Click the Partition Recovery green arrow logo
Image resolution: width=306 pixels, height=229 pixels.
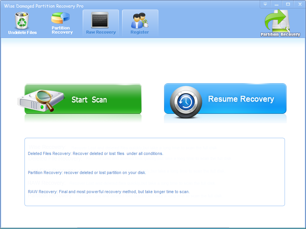point(278,21)
